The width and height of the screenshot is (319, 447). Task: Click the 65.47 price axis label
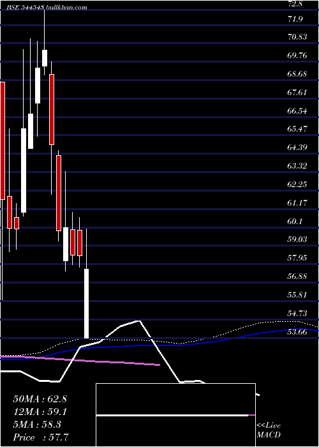(x=297, y=129)
